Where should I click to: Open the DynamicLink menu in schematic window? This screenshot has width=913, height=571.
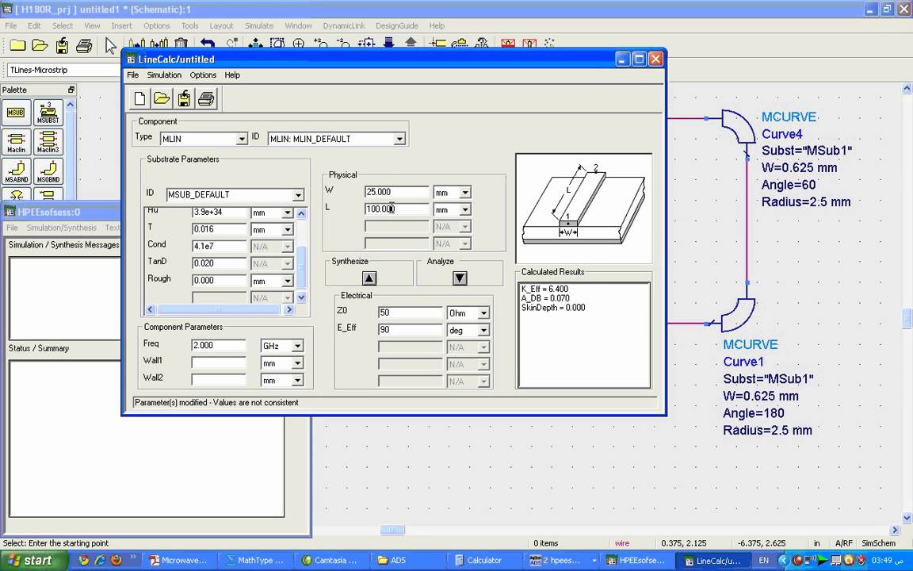pyautogui.click(x=344, y=25)
